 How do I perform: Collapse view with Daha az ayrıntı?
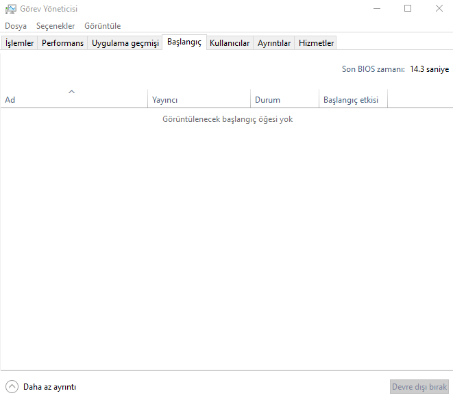coord(40,387)
